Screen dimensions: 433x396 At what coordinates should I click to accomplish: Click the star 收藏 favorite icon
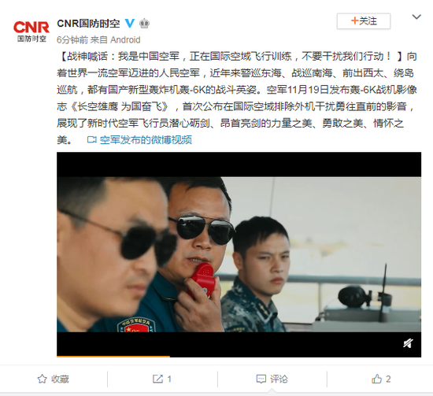tap(42, 379)
